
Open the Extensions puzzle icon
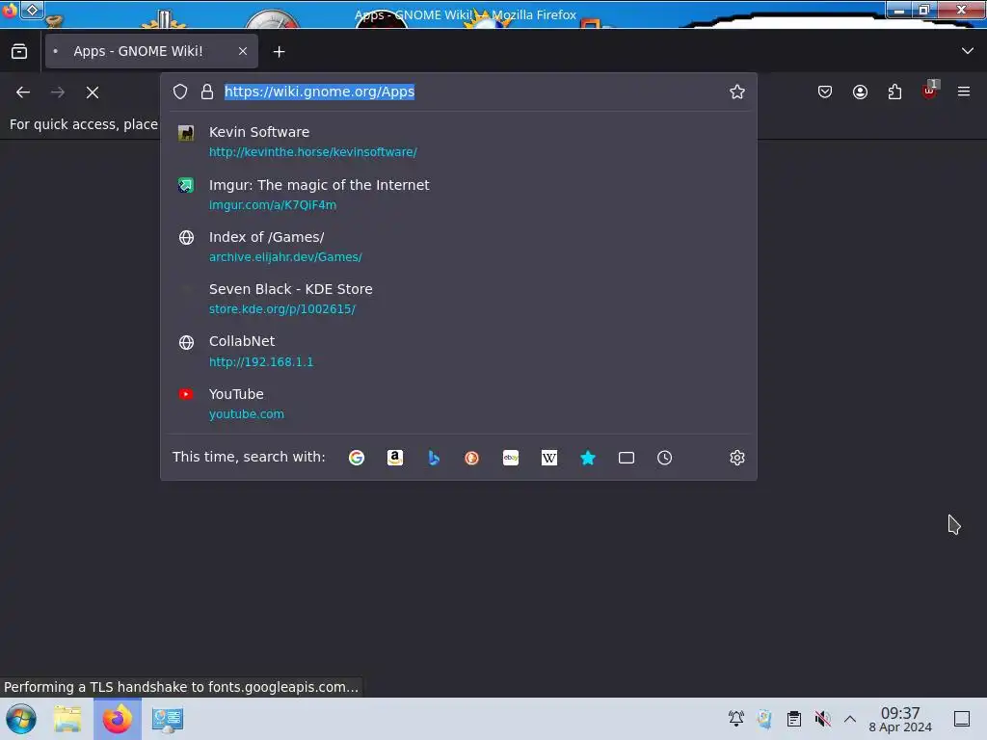tap(894, 92)
